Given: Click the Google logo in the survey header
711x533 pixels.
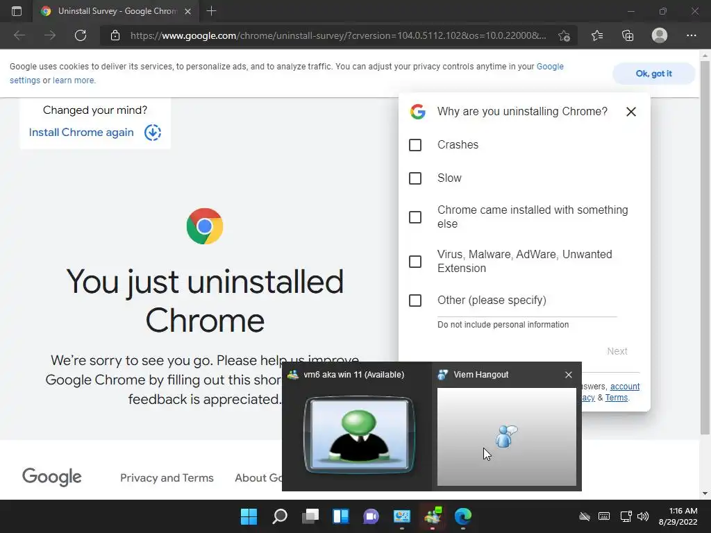Looking at the screenshot, I should tap(417, 112).
